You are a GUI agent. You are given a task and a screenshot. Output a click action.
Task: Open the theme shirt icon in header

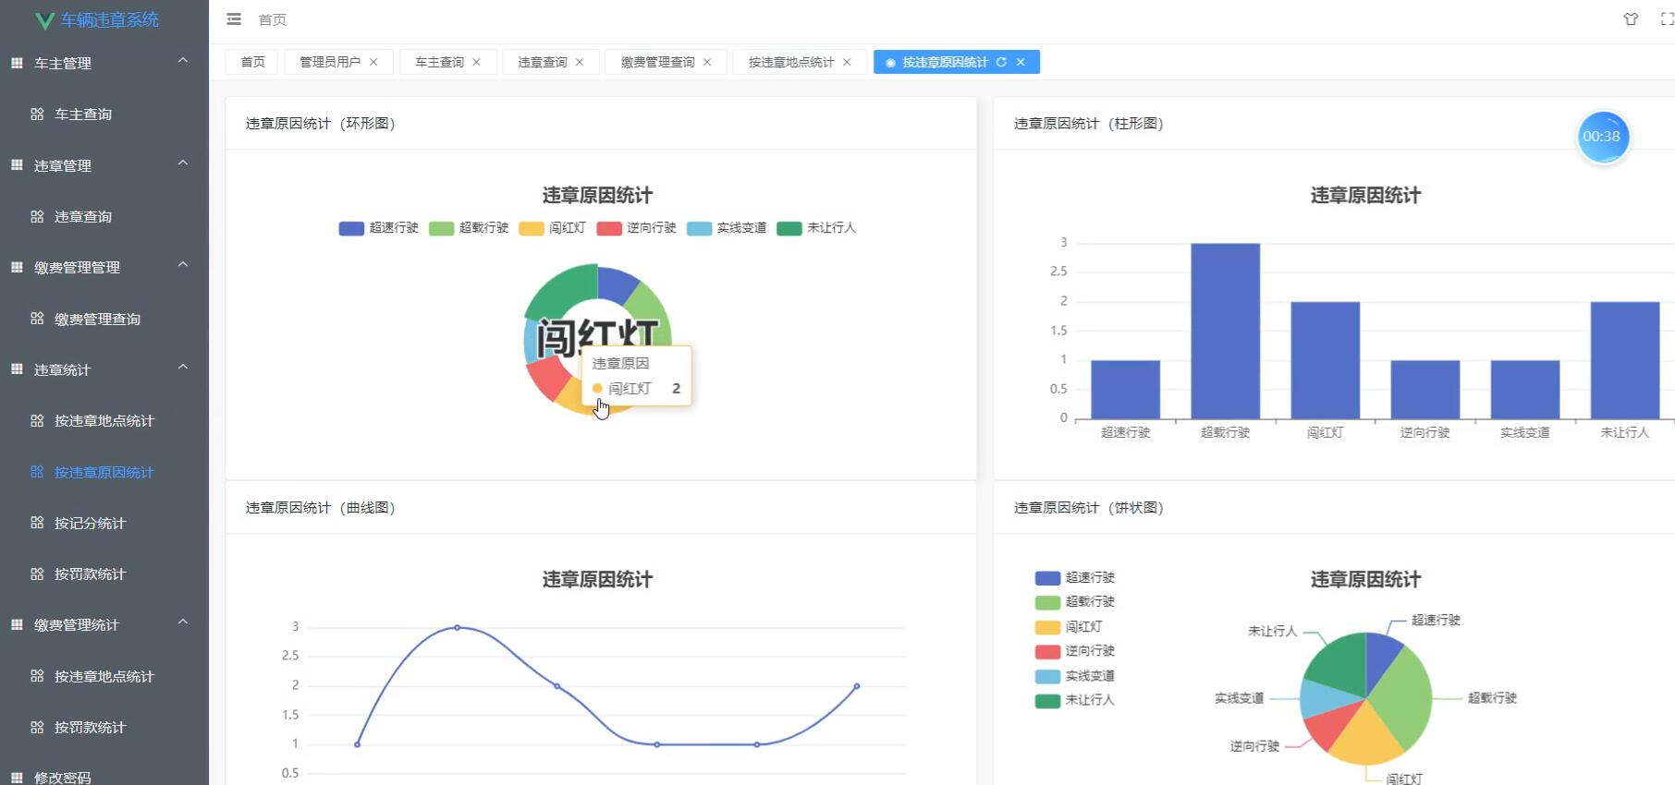[1631, 19]
